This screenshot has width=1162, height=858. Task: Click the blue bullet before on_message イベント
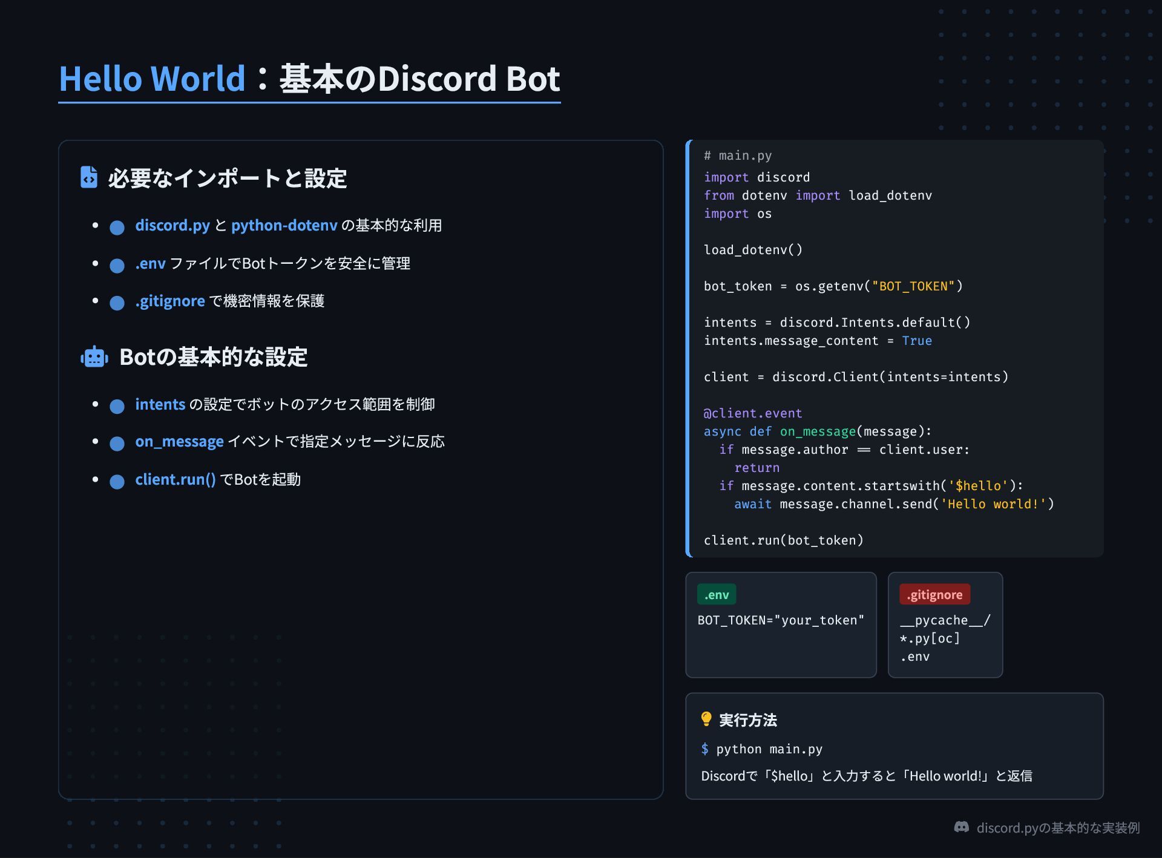coord(117,444)
